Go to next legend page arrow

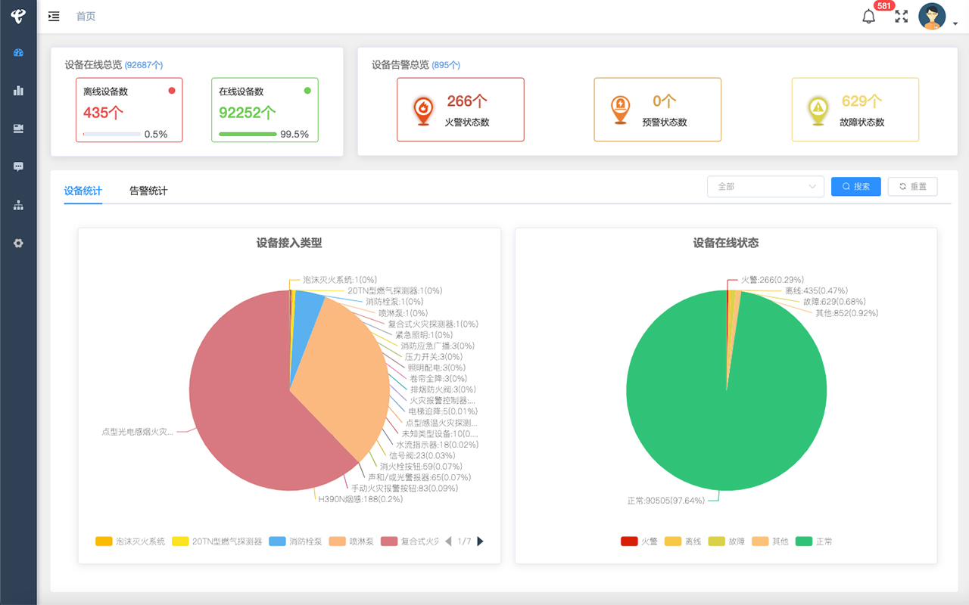480,541
